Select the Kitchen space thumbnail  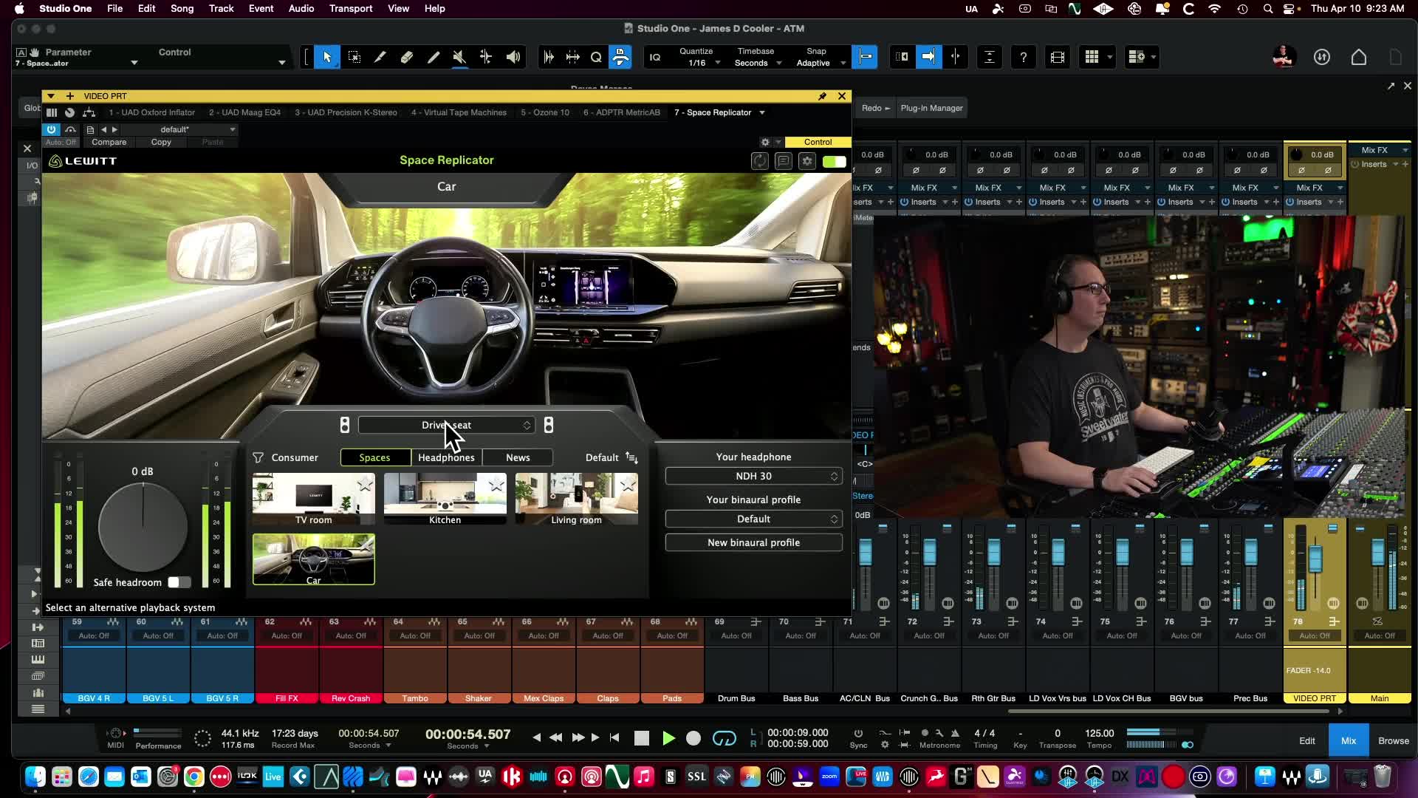click(x=445, y=499)
